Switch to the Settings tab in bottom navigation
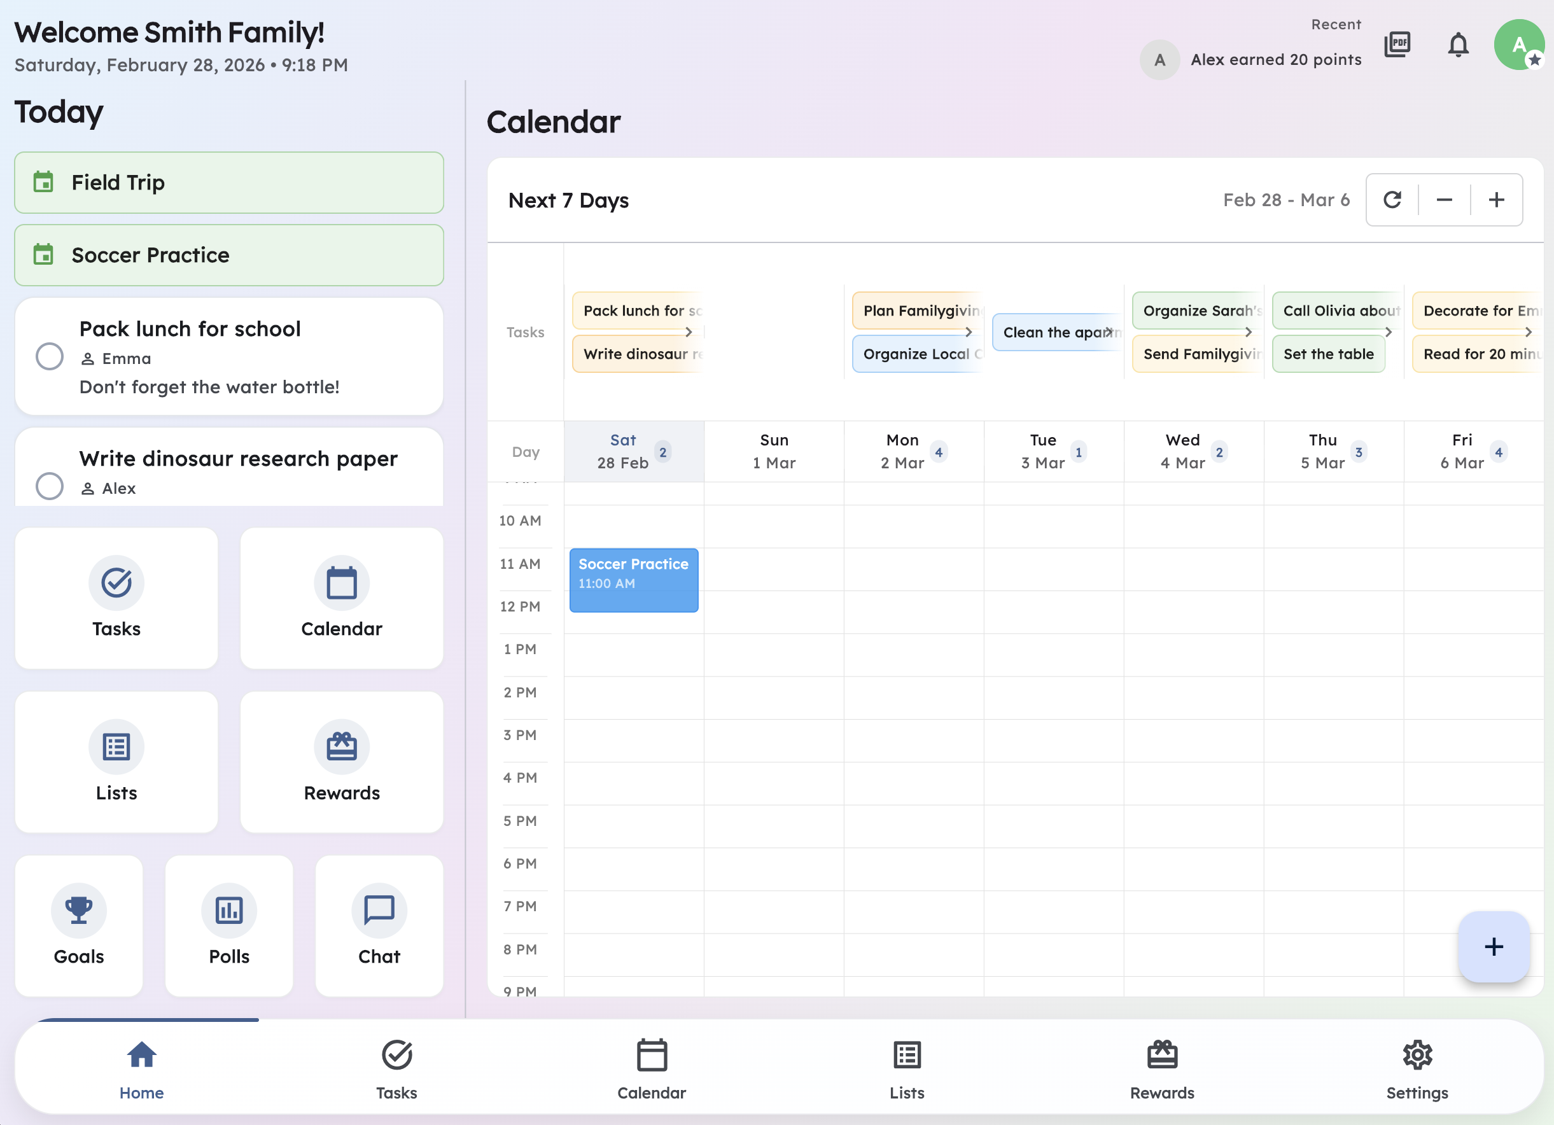The width and height of the screenshot is (1554, 1125). click(x=1417, y=1069)
